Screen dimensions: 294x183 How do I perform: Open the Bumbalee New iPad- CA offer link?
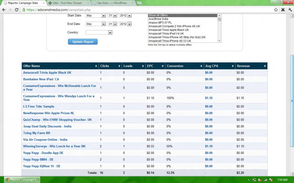coord(41,79)
